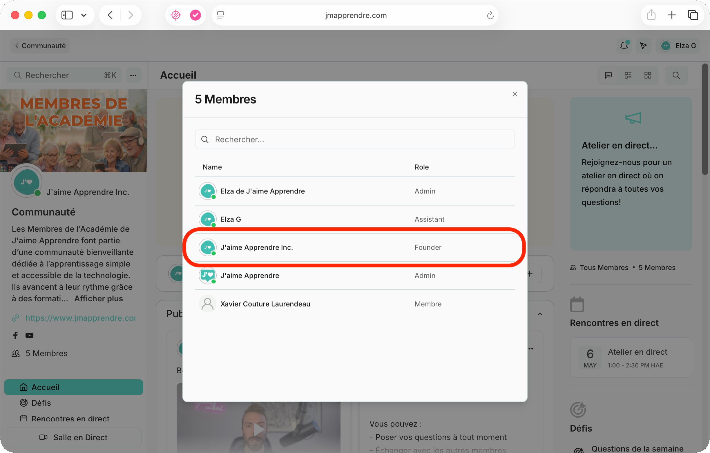710x453 pixels.
Task: Open a new tab
Action: pyautogui.click(x=672, y=15)
